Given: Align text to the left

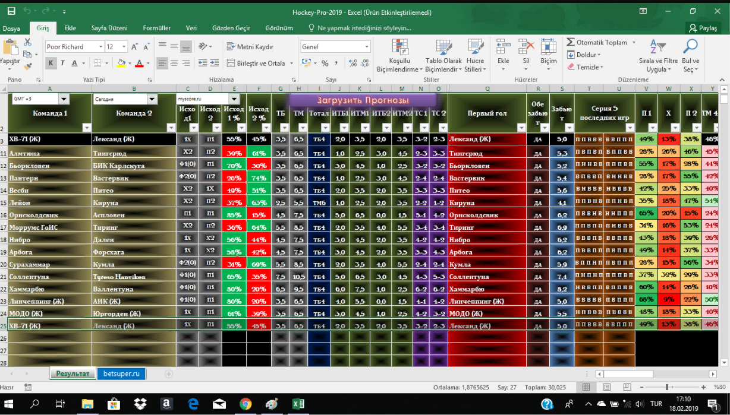Looking at the screenshot, I should (162, 63).
